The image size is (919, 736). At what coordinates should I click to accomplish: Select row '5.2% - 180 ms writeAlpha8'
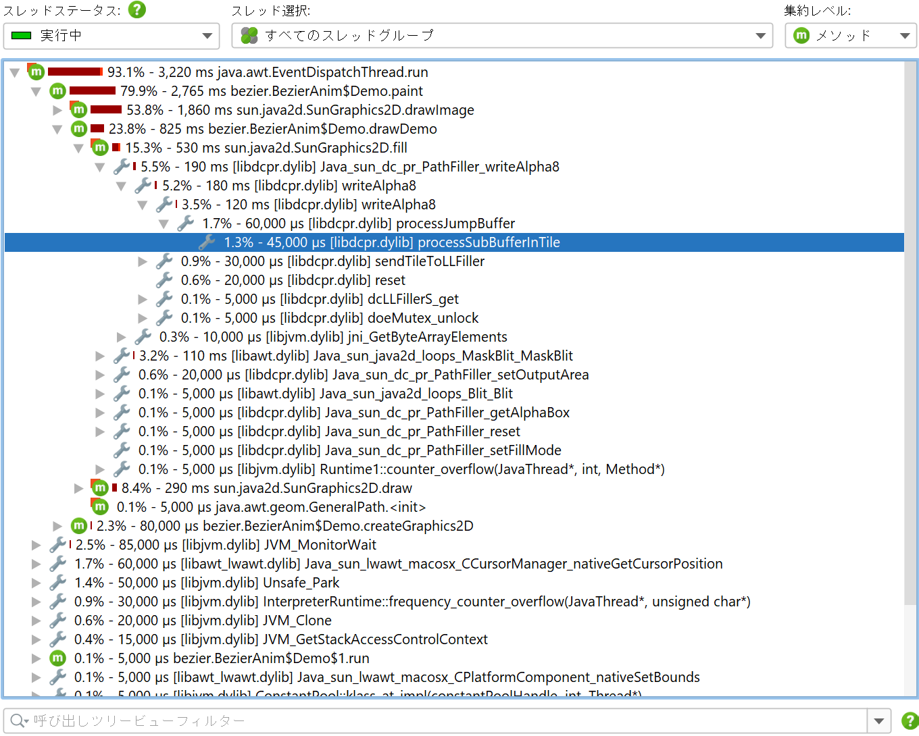(x=454, y=186)
